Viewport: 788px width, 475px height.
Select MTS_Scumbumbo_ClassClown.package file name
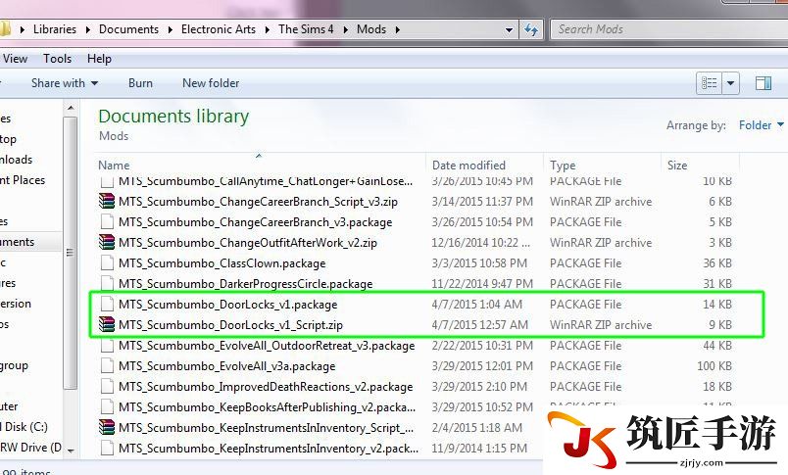[x=222, y=263]
